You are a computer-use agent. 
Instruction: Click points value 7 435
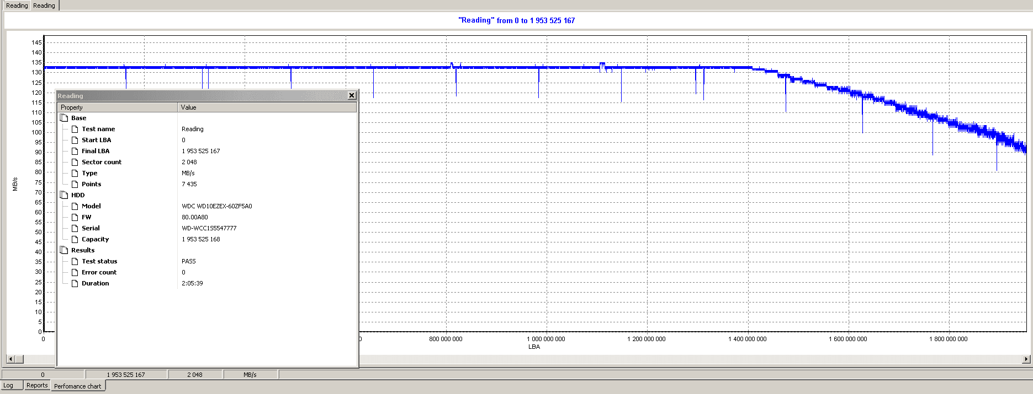[x=189, y=184]
